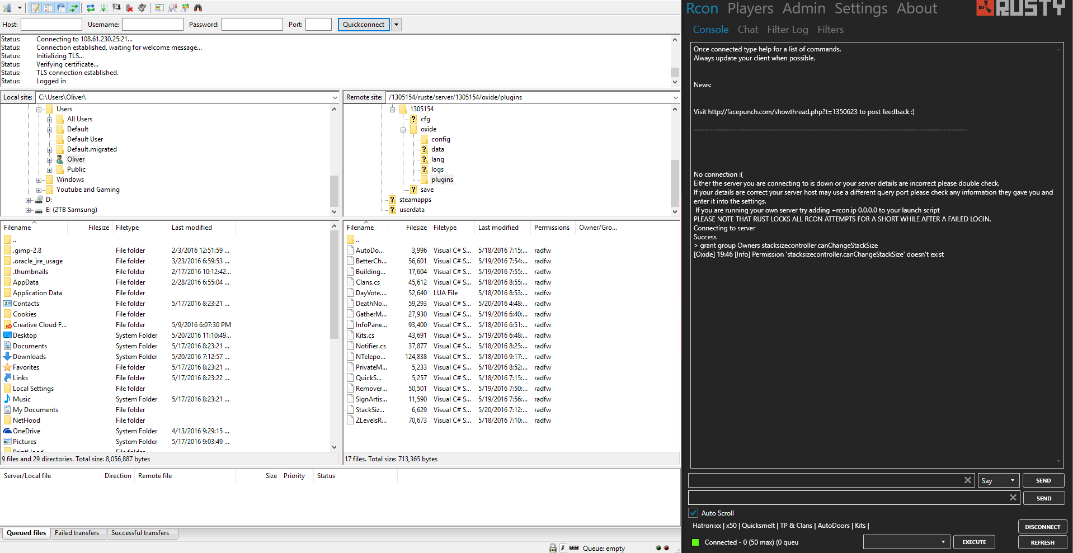Click the disconnect from server icon

129,8
